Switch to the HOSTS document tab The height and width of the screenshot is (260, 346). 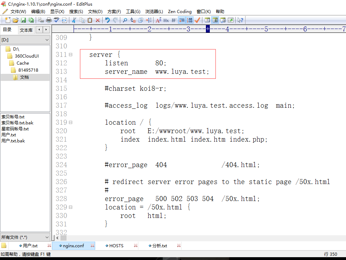(116, 246)
